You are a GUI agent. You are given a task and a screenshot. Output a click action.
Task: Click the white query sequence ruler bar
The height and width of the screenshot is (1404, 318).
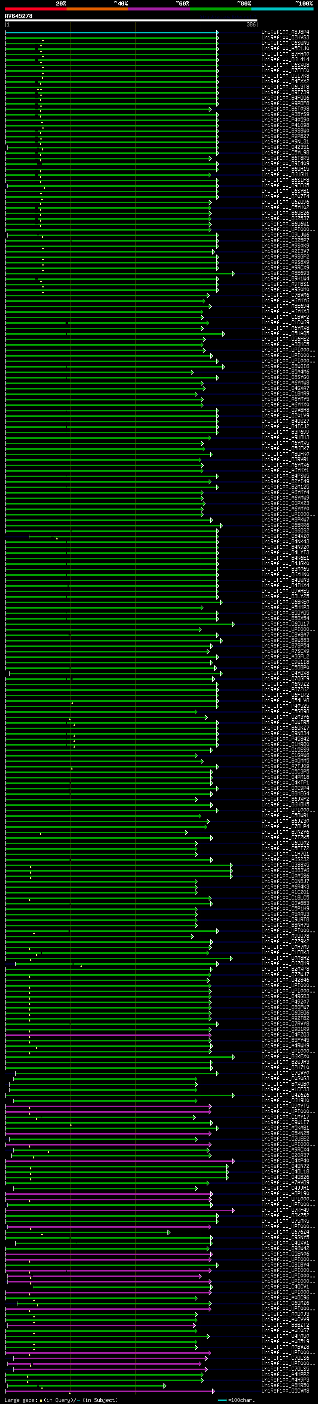tap(131, 21)
